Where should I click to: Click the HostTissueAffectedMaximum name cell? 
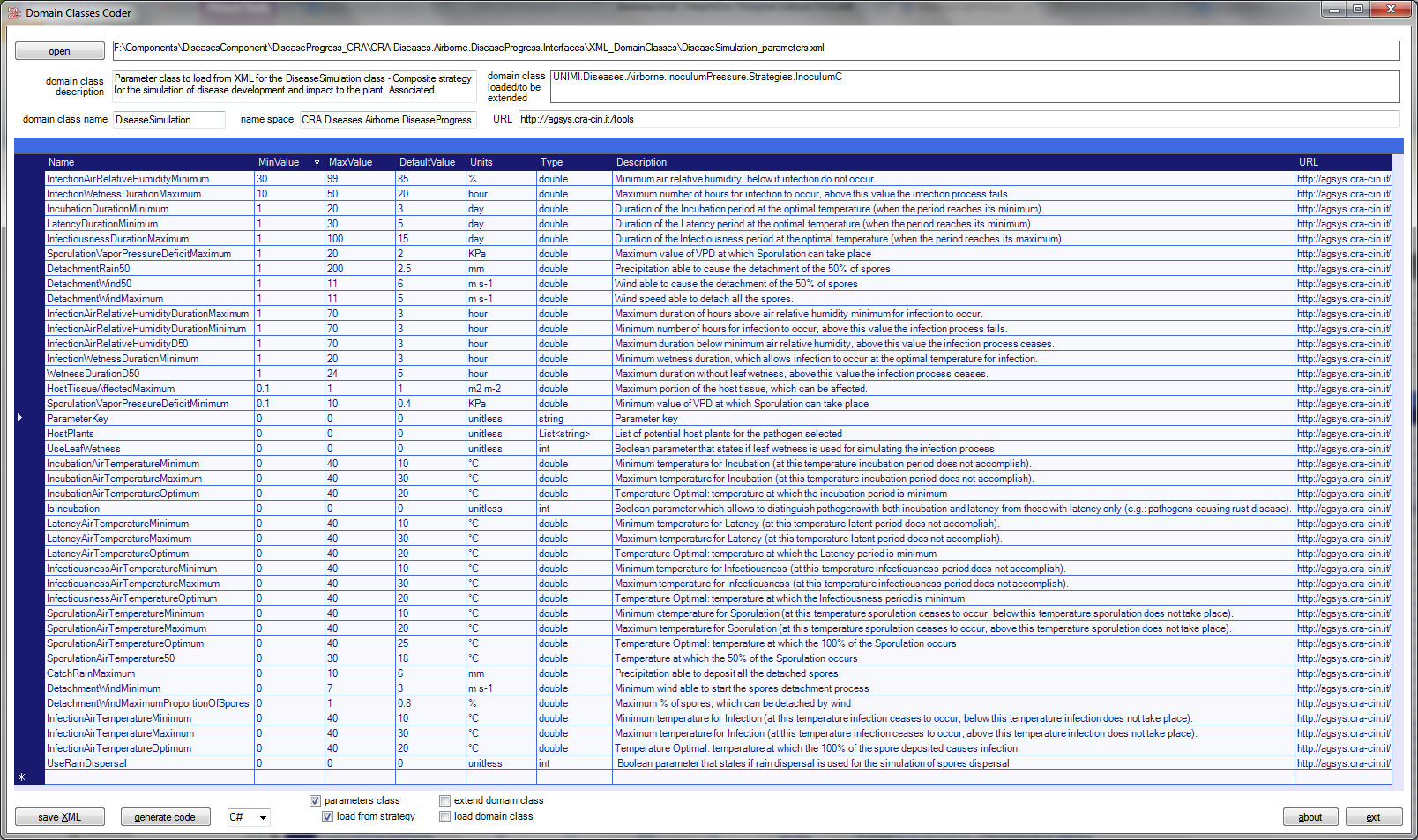pyautogui.click(x=149, y=389)
